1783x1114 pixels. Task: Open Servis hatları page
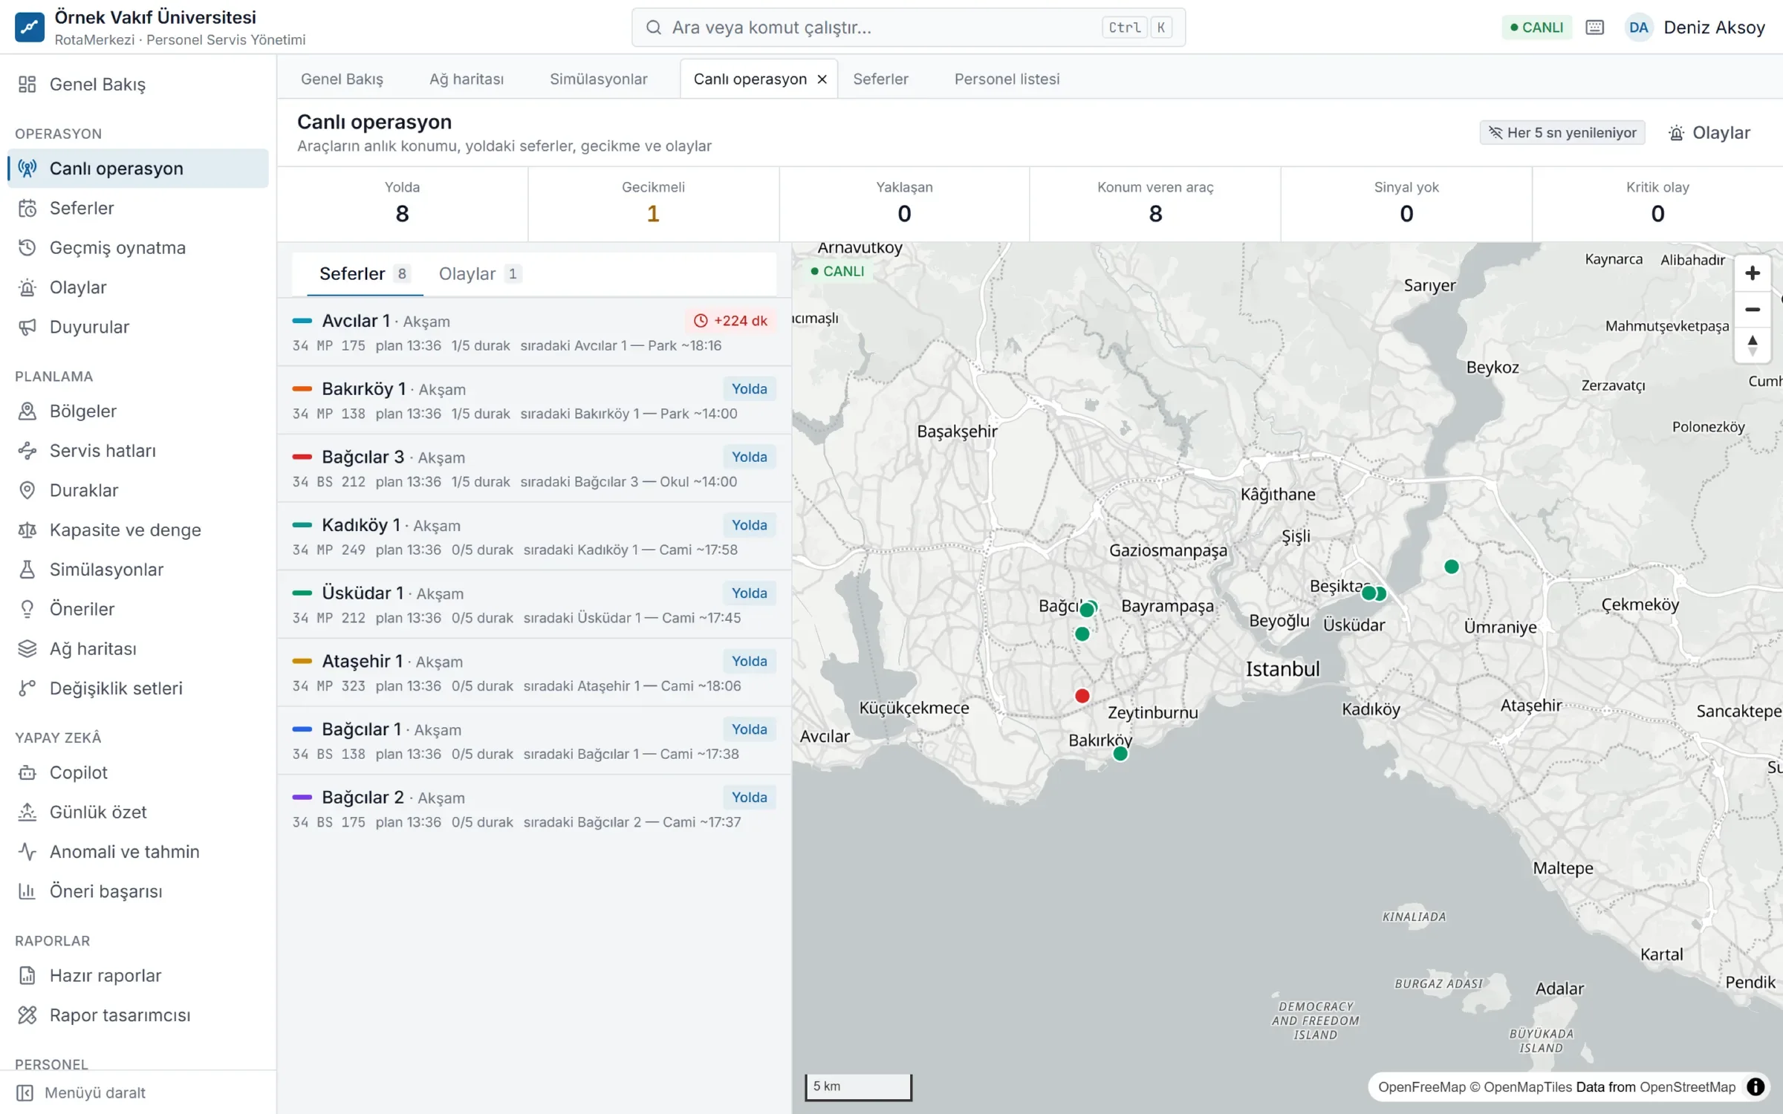(x=138, y=451)
